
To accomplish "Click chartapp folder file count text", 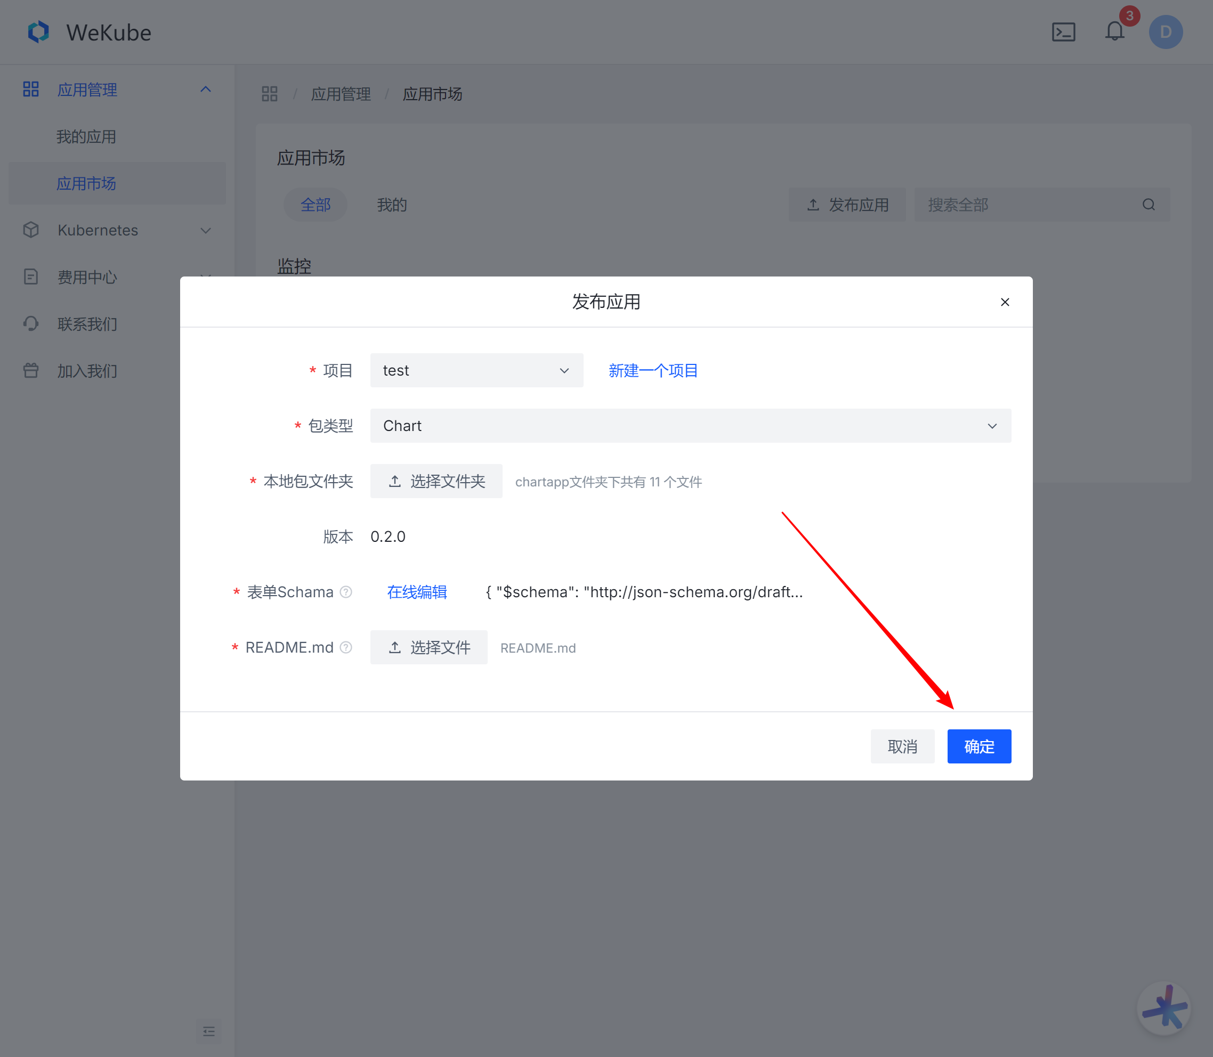I will click(608, 482).
